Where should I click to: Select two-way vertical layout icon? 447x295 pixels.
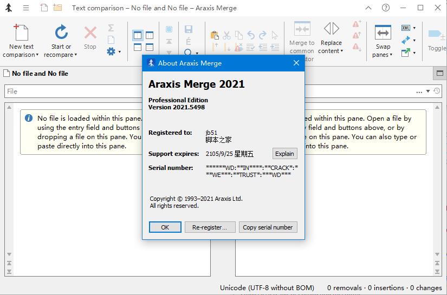(138, 35)
